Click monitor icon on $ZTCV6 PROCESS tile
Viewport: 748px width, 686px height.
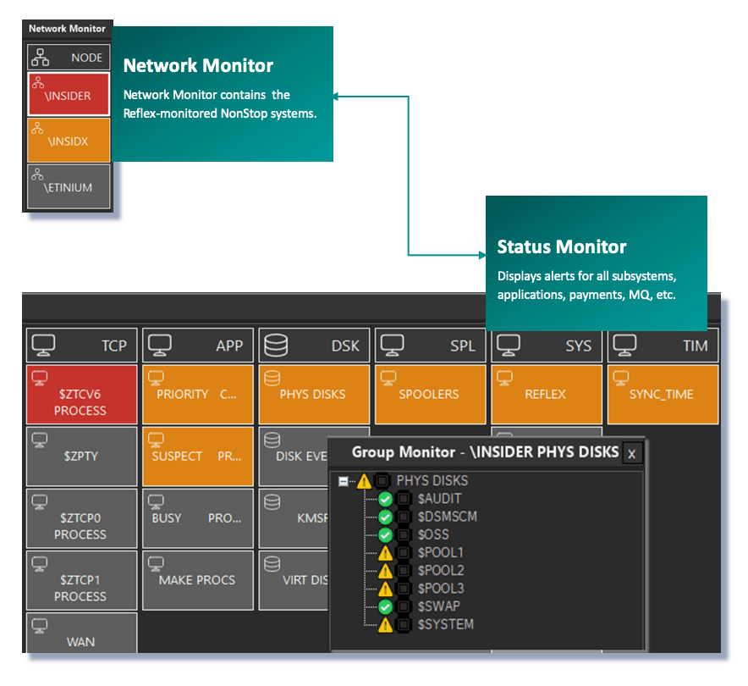(40, 378)
